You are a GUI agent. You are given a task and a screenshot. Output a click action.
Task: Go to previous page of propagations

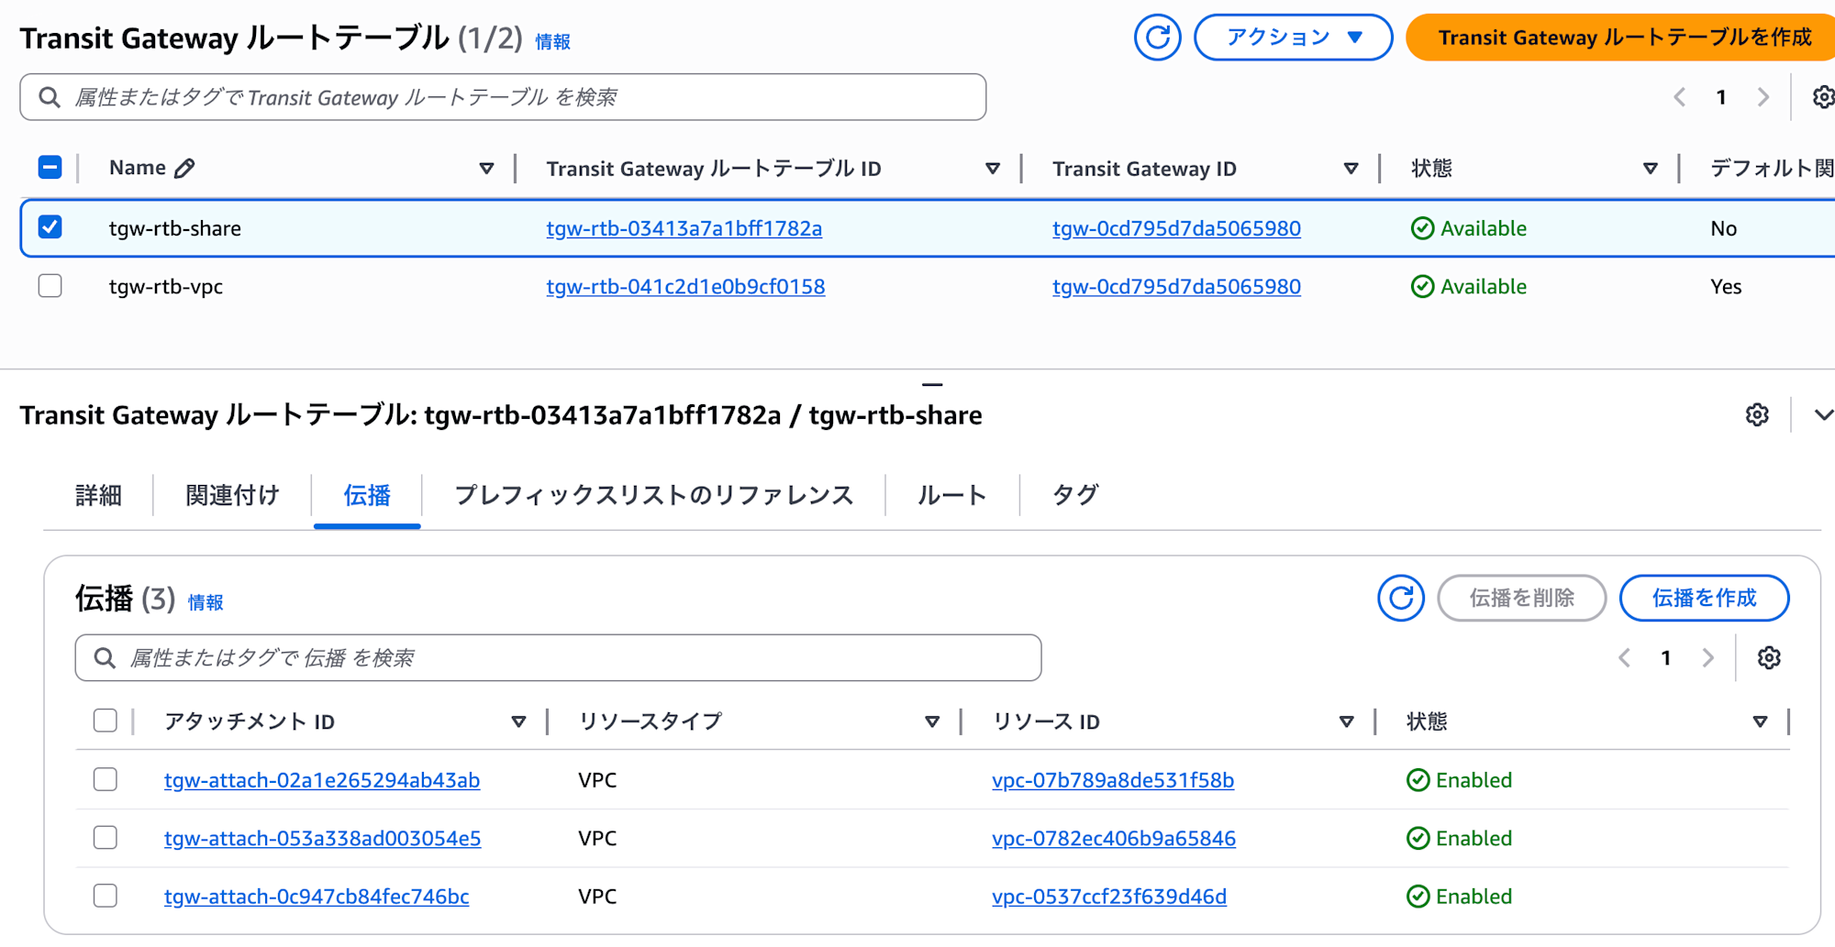[1624, 658]
